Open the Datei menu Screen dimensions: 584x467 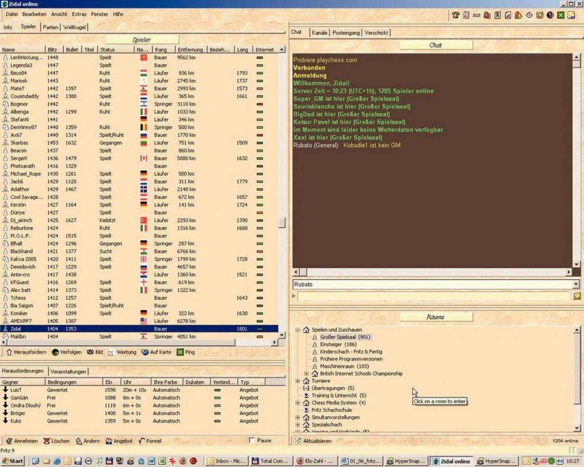click(12, 14)
